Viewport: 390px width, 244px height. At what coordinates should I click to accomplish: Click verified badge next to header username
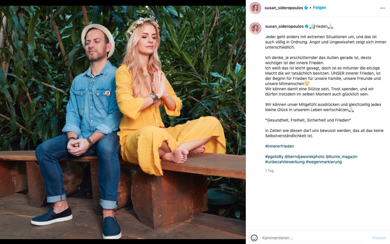tap(306, 8)
